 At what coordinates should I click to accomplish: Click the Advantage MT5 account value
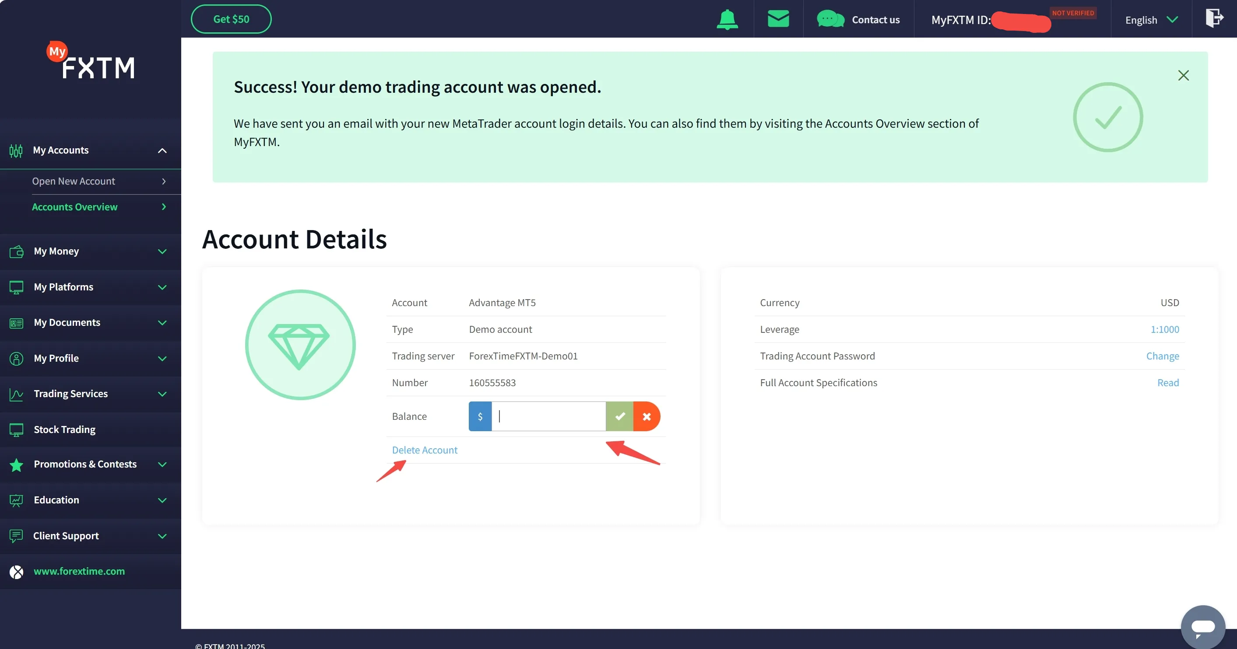502,303
